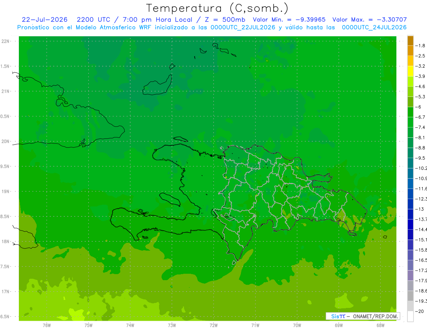Click the "Valor Min. = -9.39965" readout

coord(289,20)
